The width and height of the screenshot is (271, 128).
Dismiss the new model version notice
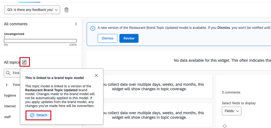[107, 38]
